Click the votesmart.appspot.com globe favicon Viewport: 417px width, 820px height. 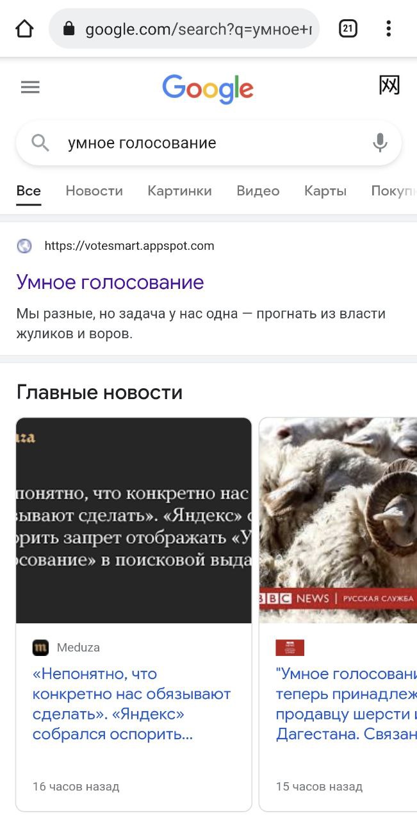point(24,246)
